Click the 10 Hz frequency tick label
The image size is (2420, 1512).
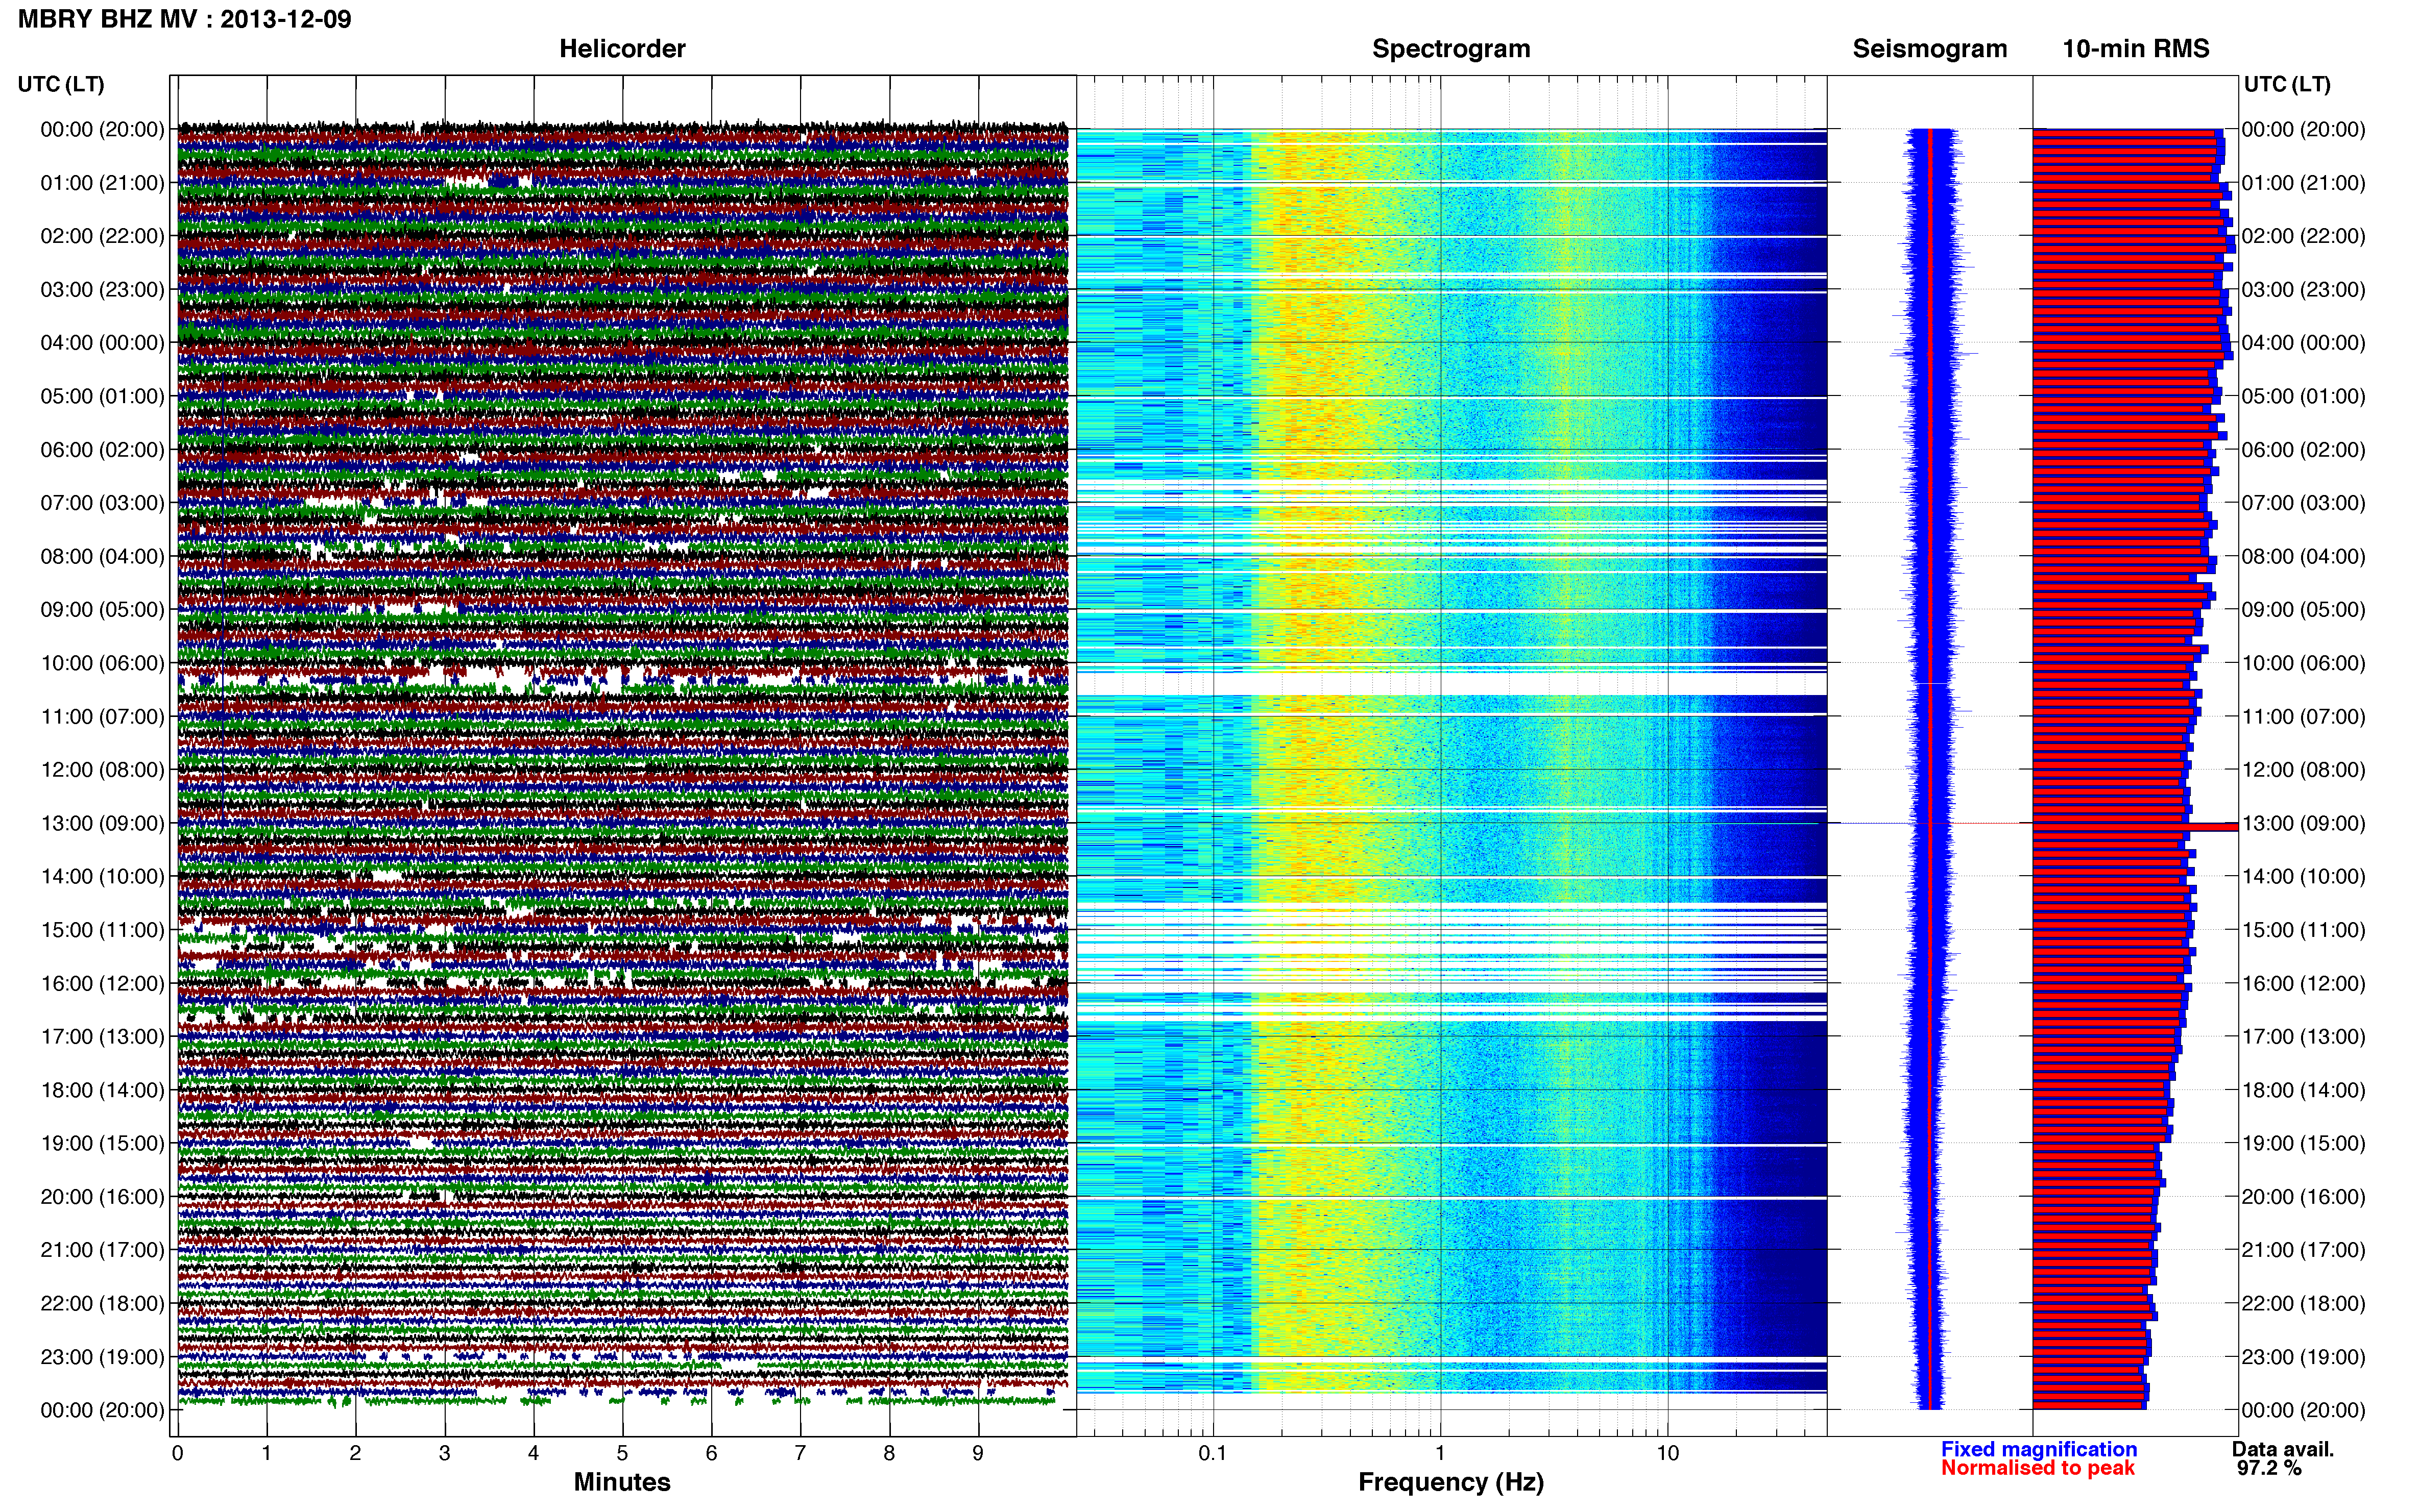pyautogui.click(x=1667, y=1453)
